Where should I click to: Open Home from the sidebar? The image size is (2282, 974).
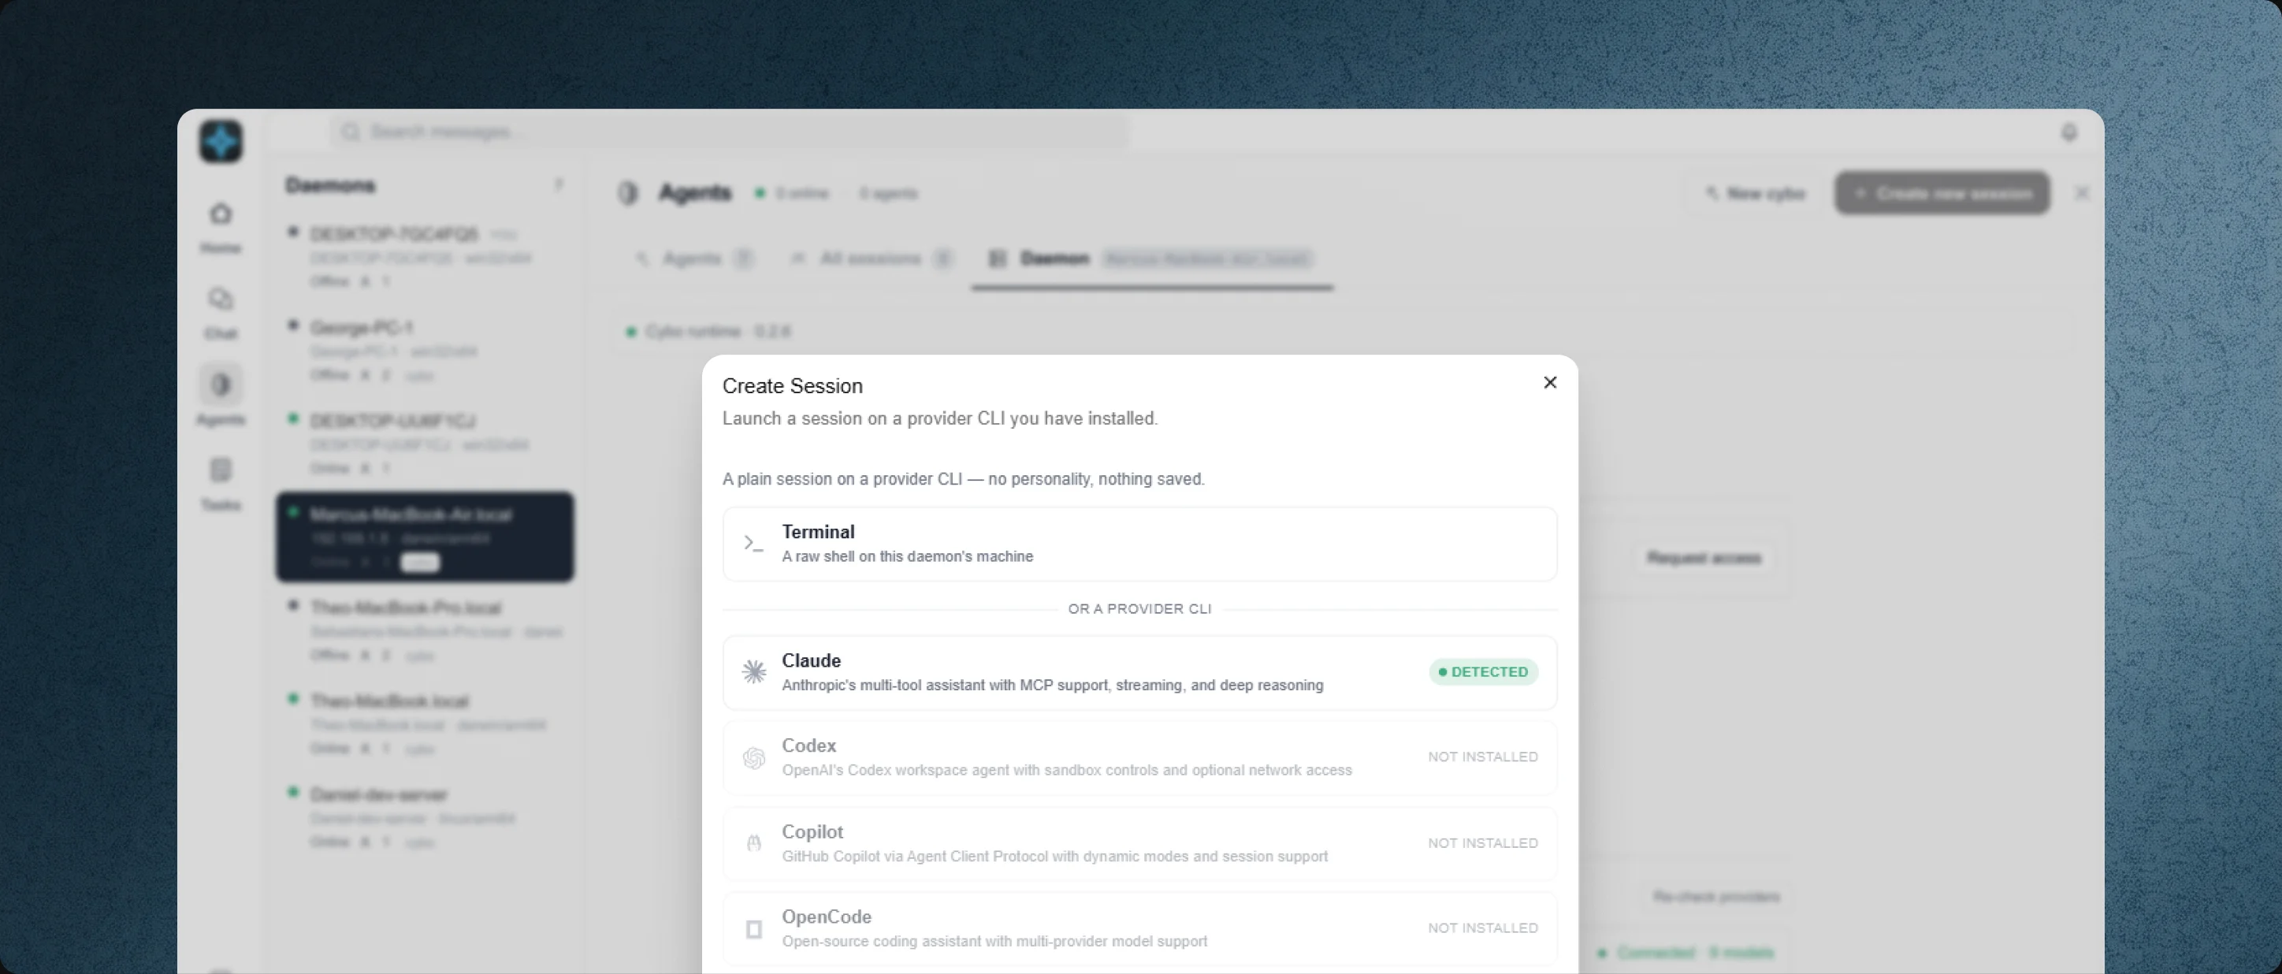(x=221, y=227)
